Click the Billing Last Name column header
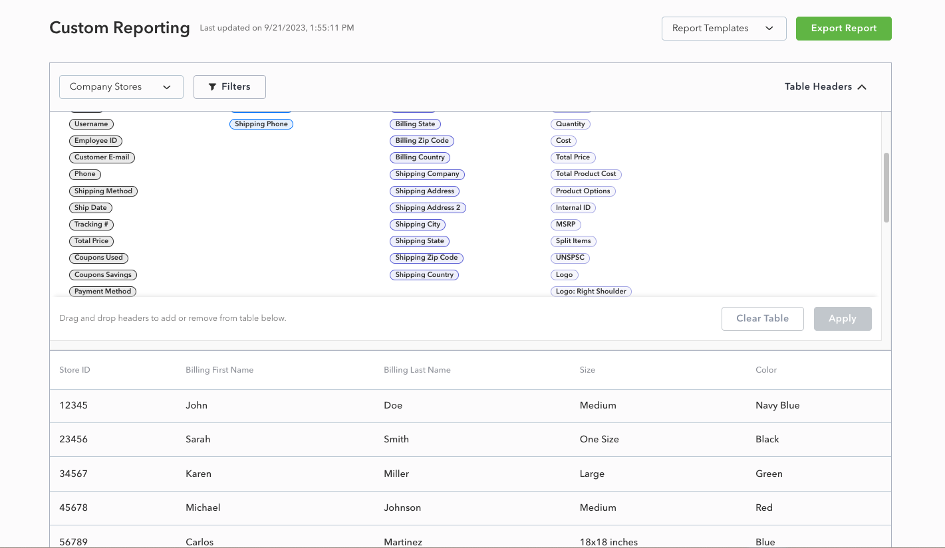Viewport: 945px width, 548px height. (417, 370)
